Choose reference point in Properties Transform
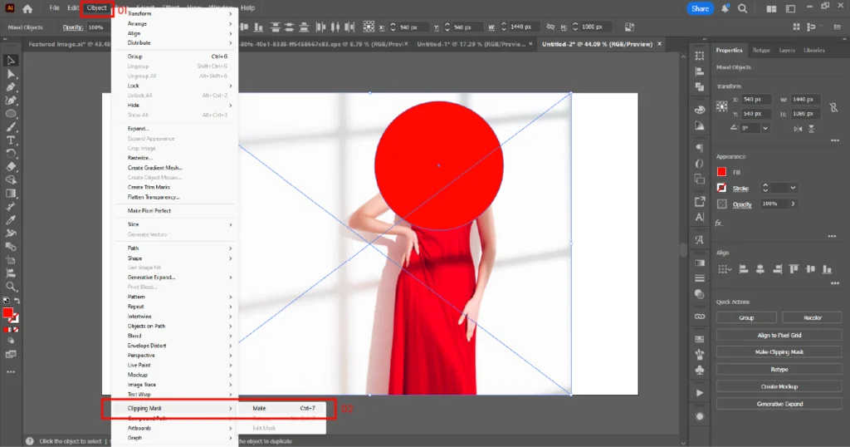The image size is (850, 447). (722, 106)
